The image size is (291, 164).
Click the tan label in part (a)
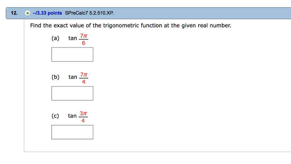72,39
